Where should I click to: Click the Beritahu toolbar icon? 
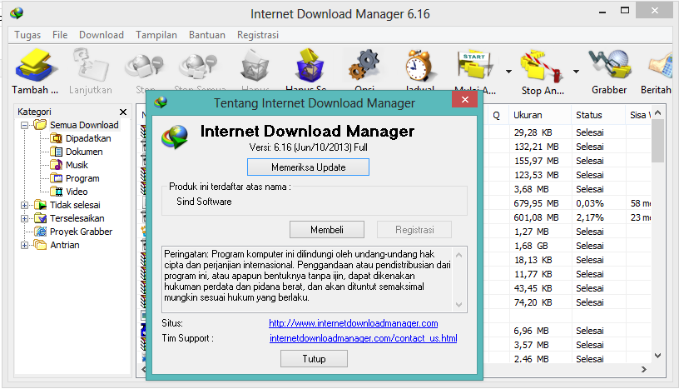(661, 67)
